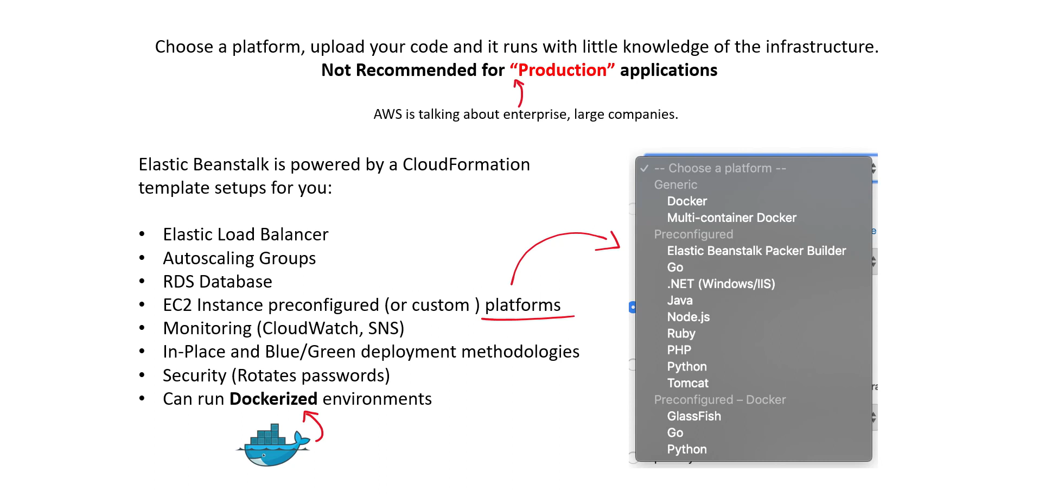
Task: Select Python listed between PHP and Tomcat
Action: click(x=687, y=367)
